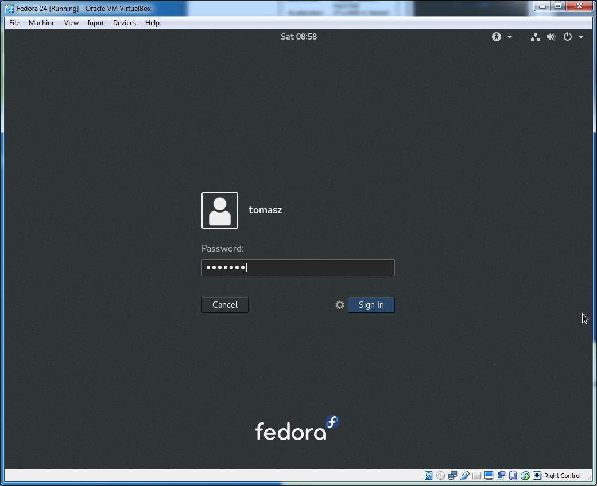Click the Right Control host key label
Screen dimensions: 597x486
(563, 475)
